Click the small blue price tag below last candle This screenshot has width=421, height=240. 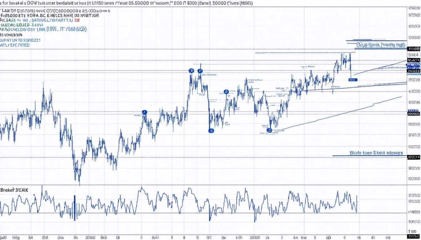(352, 80)
